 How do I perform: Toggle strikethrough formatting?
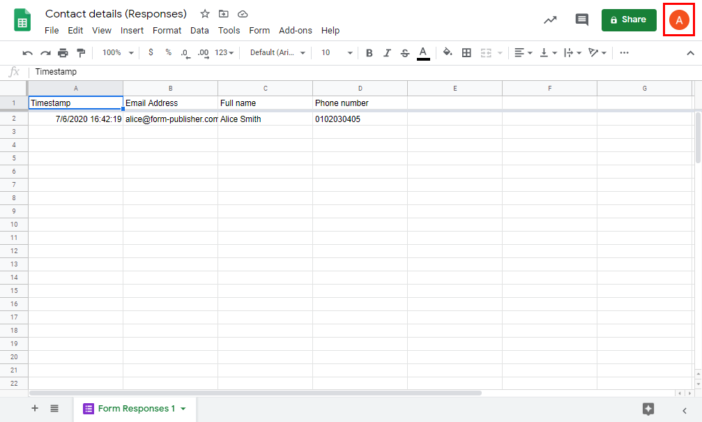click(x=405, y=53)
